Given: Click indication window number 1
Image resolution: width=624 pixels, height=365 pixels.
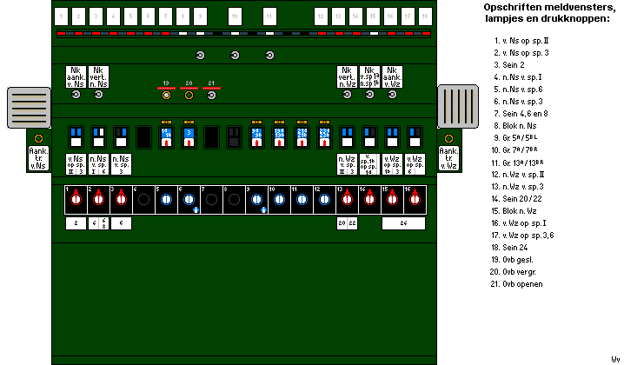Looking at the screenshot, I should click(x=61, y=17).
